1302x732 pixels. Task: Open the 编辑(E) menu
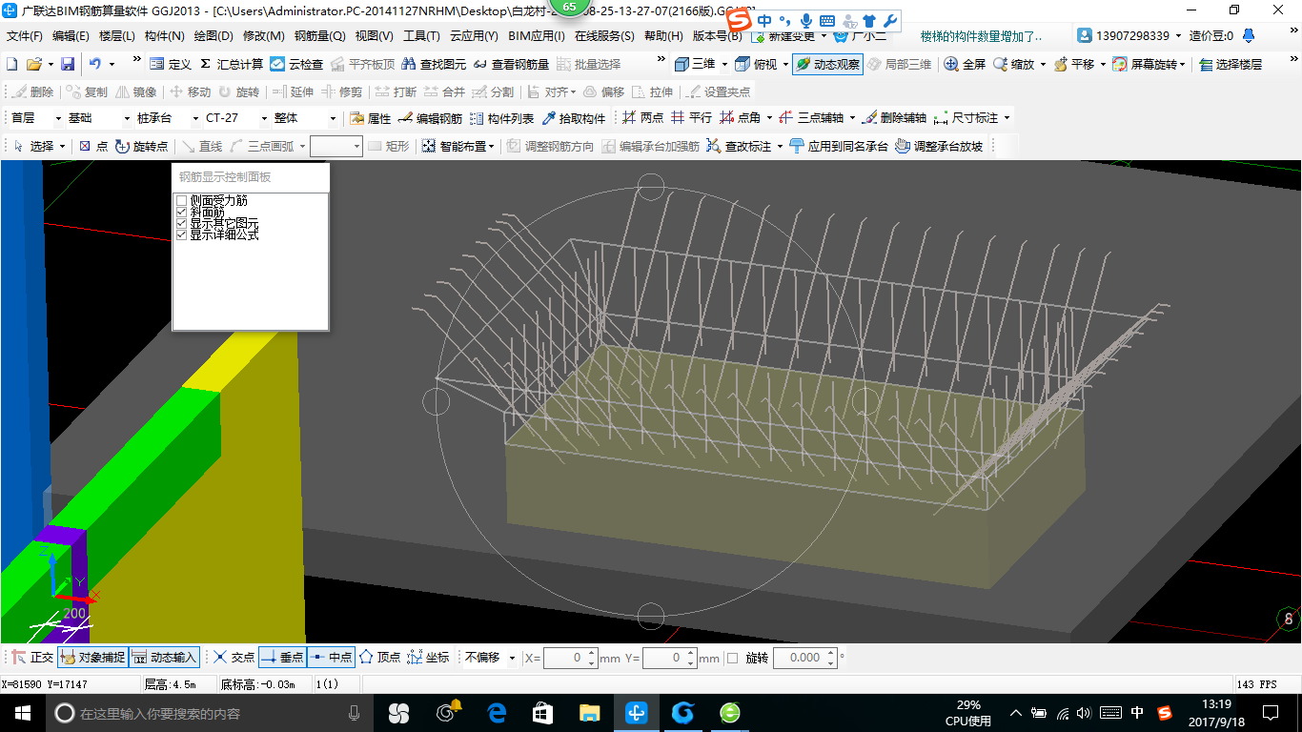pyautogui.click(x=71, y=36)
